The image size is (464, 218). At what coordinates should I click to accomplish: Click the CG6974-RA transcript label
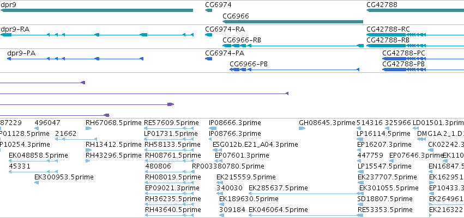225,29
